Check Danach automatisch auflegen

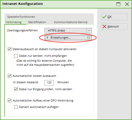(16, 107)
